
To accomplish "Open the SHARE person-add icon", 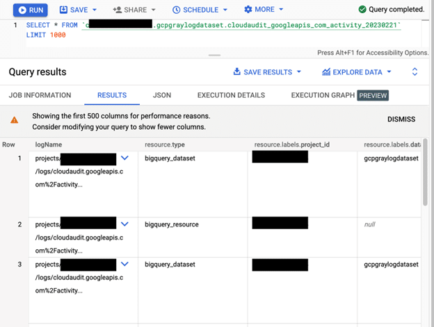I will pos(117,10).
